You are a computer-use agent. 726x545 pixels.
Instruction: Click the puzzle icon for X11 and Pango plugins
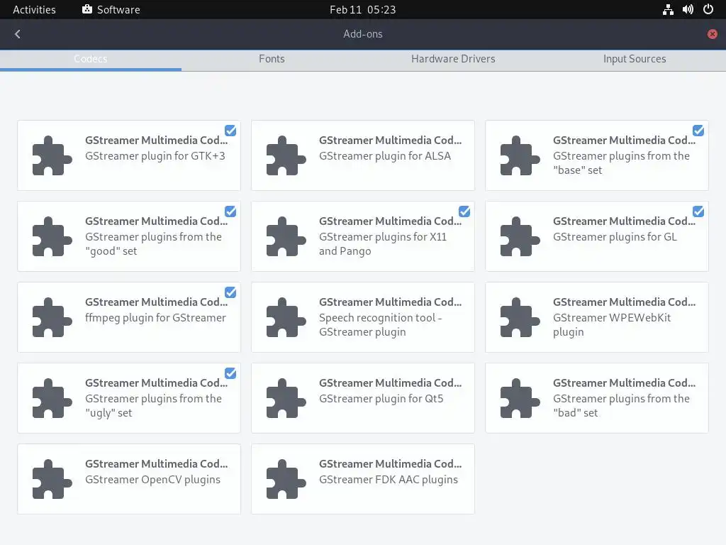coord(286,236)
